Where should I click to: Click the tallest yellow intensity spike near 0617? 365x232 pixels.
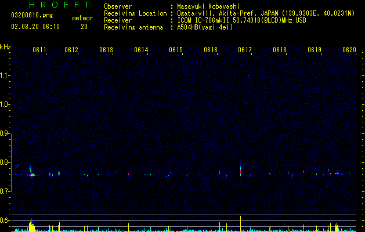240,224
